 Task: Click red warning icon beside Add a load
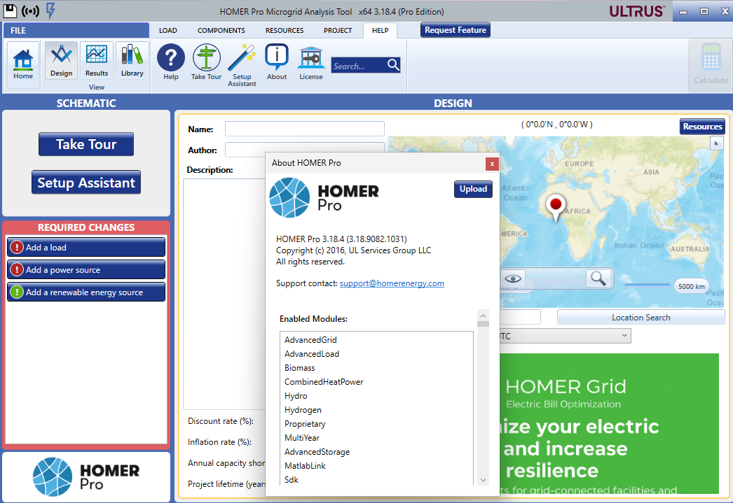(17, 247)
